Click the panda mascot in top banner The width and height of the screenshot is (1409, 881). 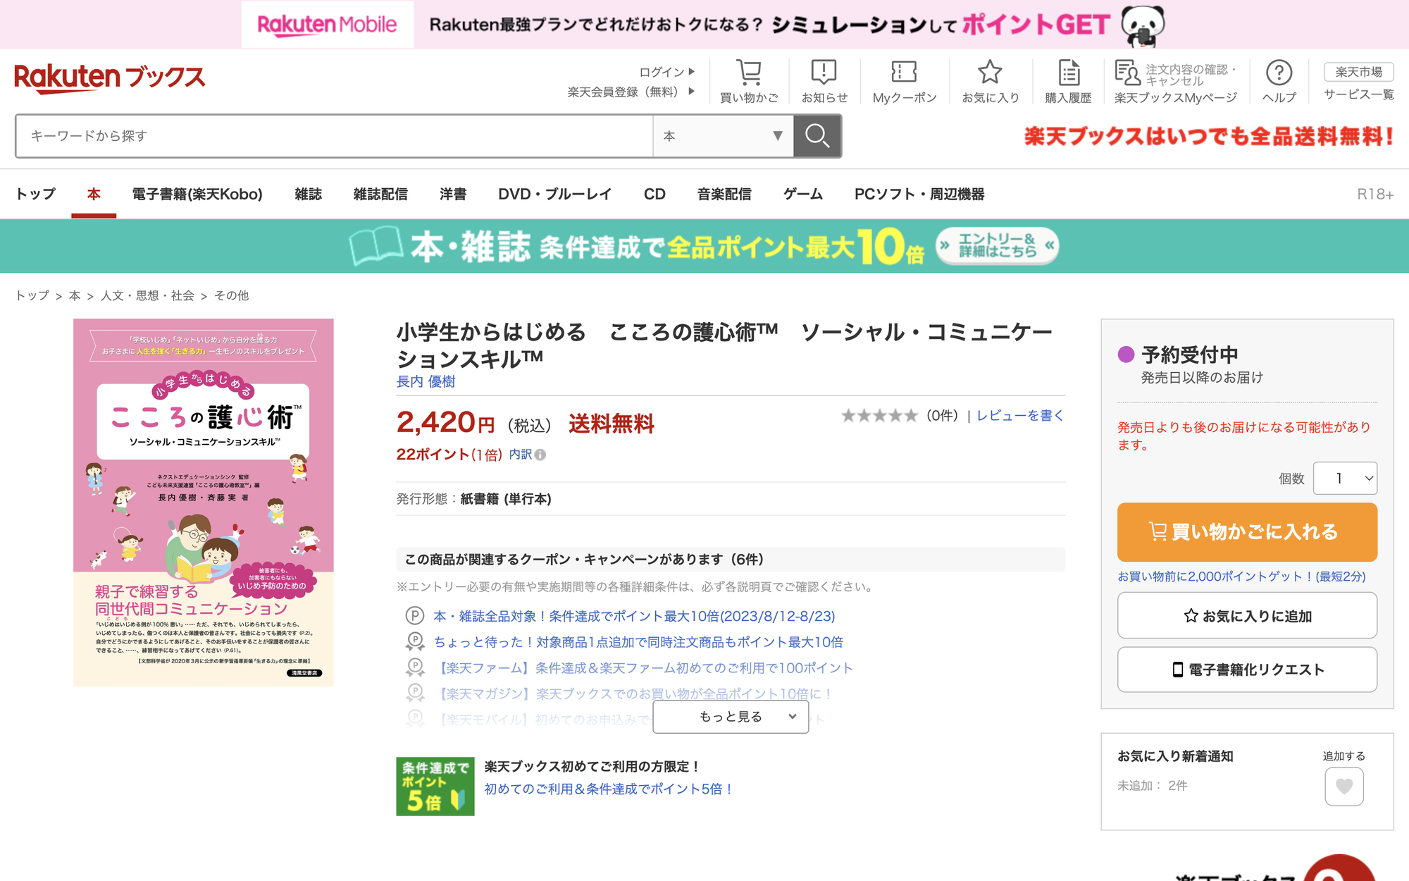(1143, 25)
